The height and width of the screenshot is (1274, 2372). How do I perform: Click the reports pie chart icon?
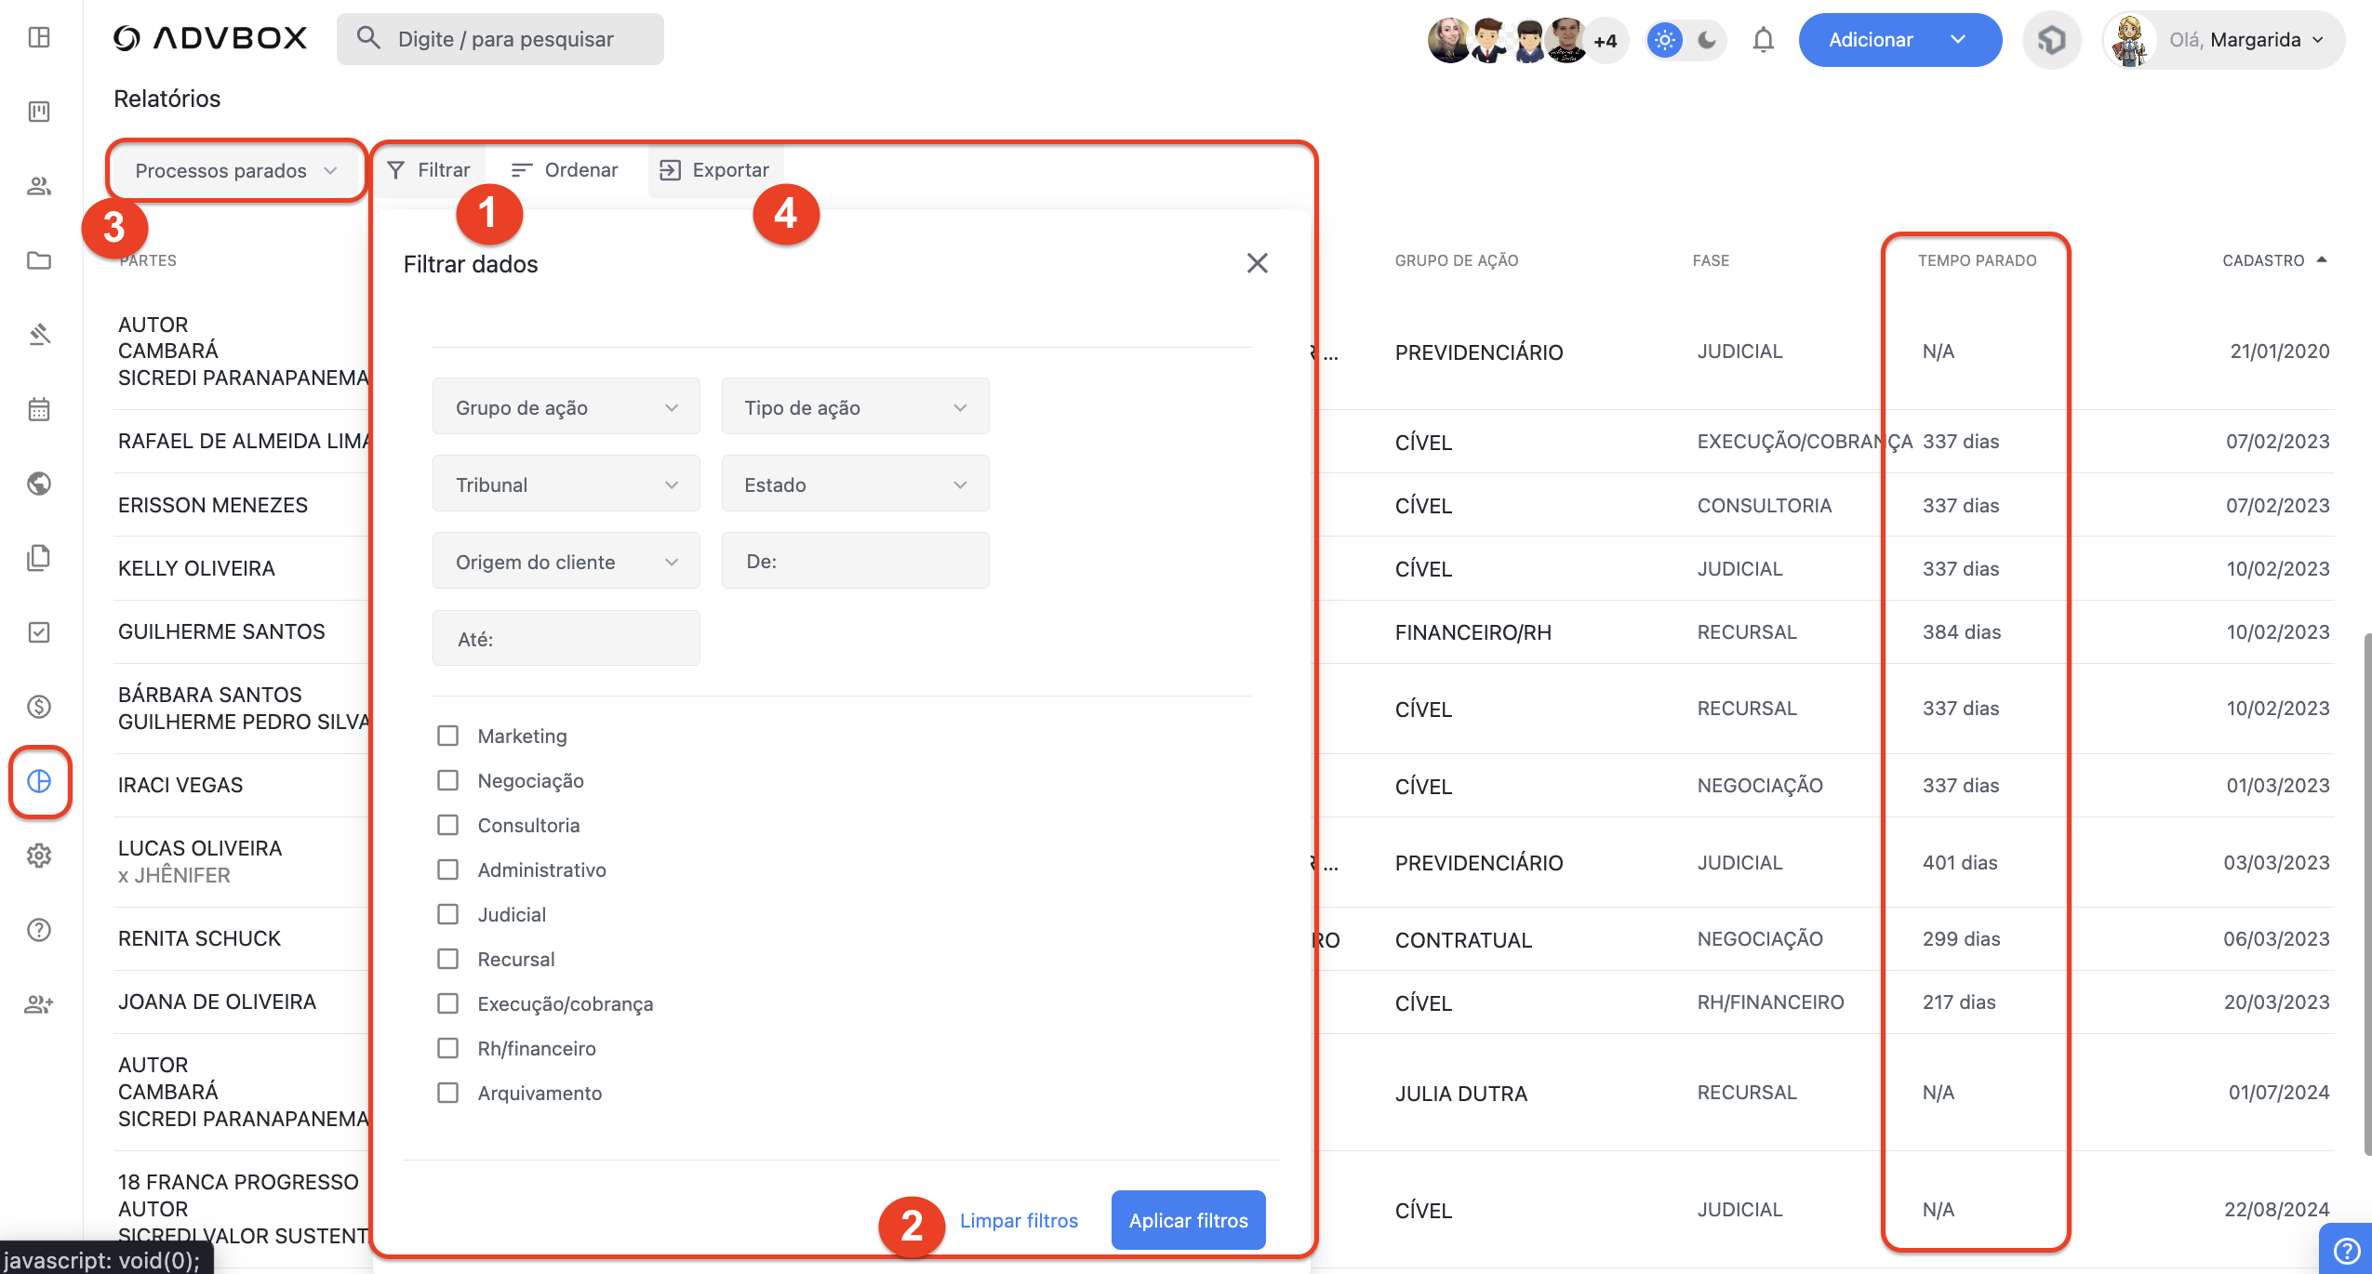pyautogui.click(x=39, y=781)
